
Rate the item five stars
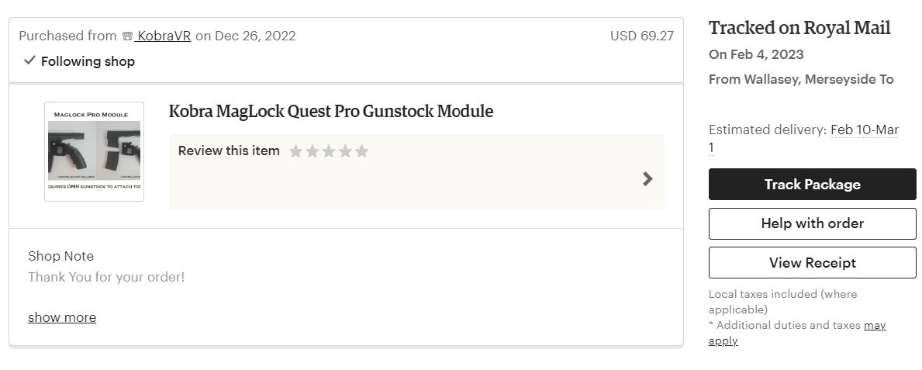tap(361, 151)
